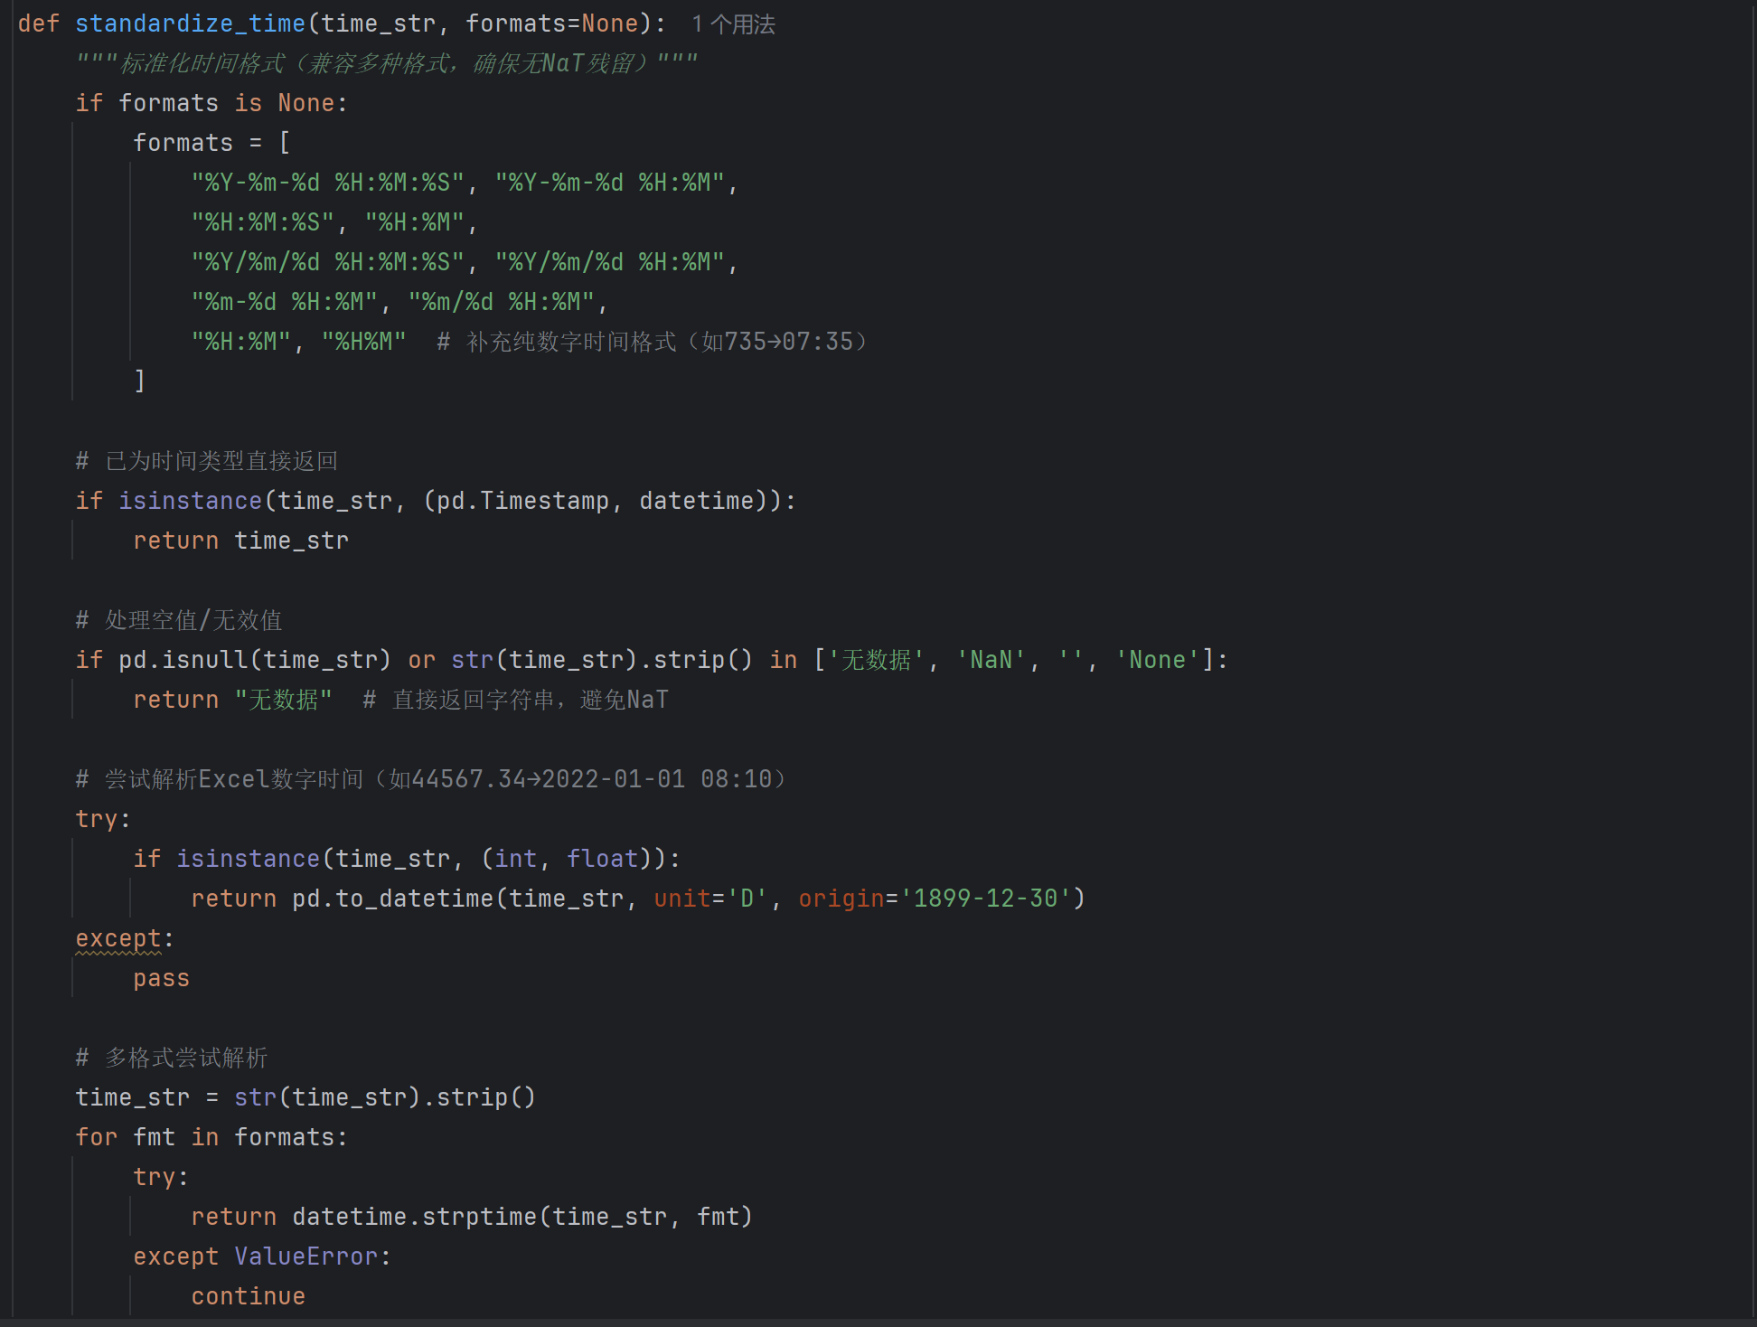
Task: Click 'pd.Timestamp' in isinstance check
Action: (x=523, y=501)
